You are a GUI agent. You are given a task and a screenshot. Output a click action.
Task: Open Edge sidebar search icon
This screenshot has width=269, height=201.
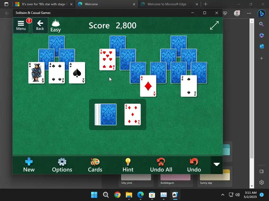(261, 24)
